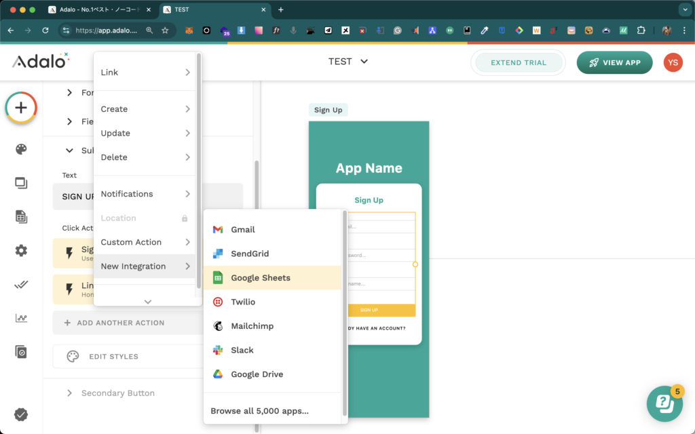Switch to the Adalo browser tab
The width and height of the screenshot is (695, 434).
click(100, 9)
